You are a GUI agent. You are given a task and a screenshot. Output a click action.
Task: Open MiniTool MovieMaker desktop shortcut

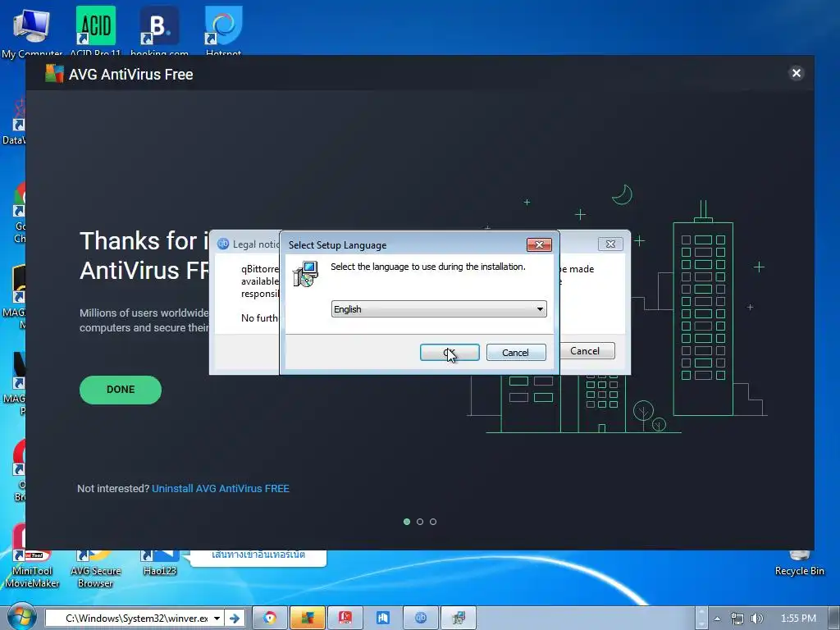click(x=32, y=569)
